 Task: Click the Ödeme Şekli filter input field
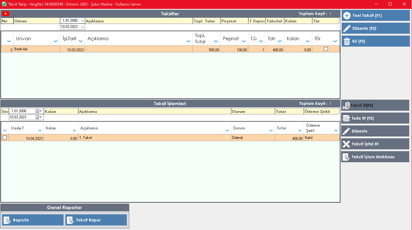[x=321, y=111]
